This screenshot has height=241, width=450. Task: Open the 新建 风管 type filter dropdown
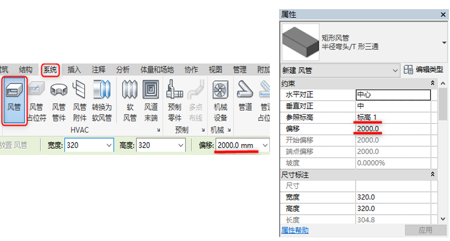pyautogui.click(x=395, y=70)
